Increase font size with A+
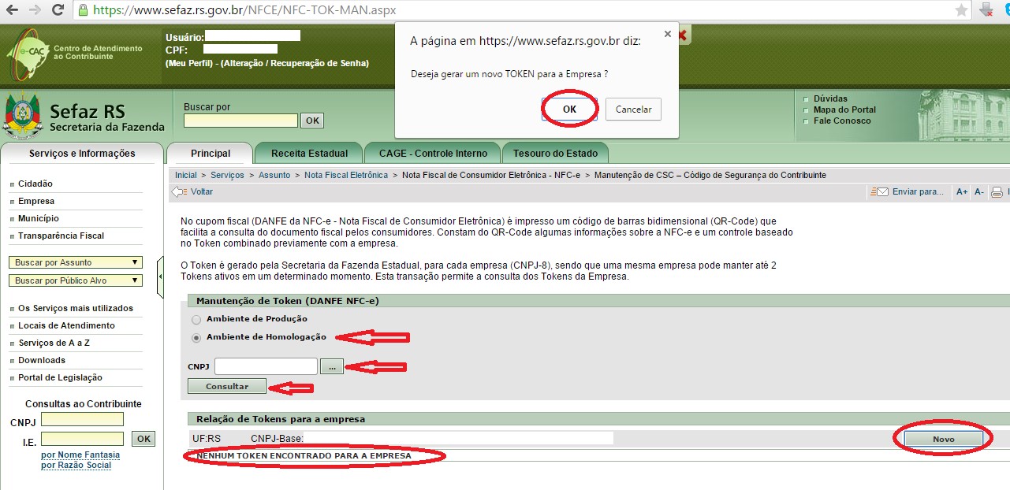 click(x=961, y=191)
